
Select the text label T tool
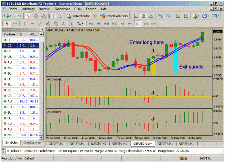click(x=71, y=23)
